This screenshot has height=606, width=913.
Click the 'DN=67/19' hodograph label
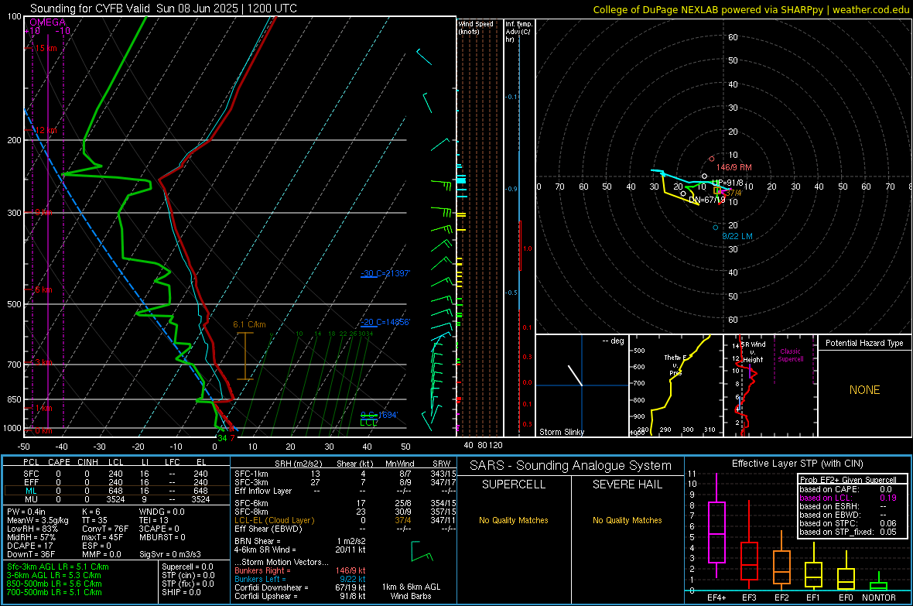pos(707,200)
